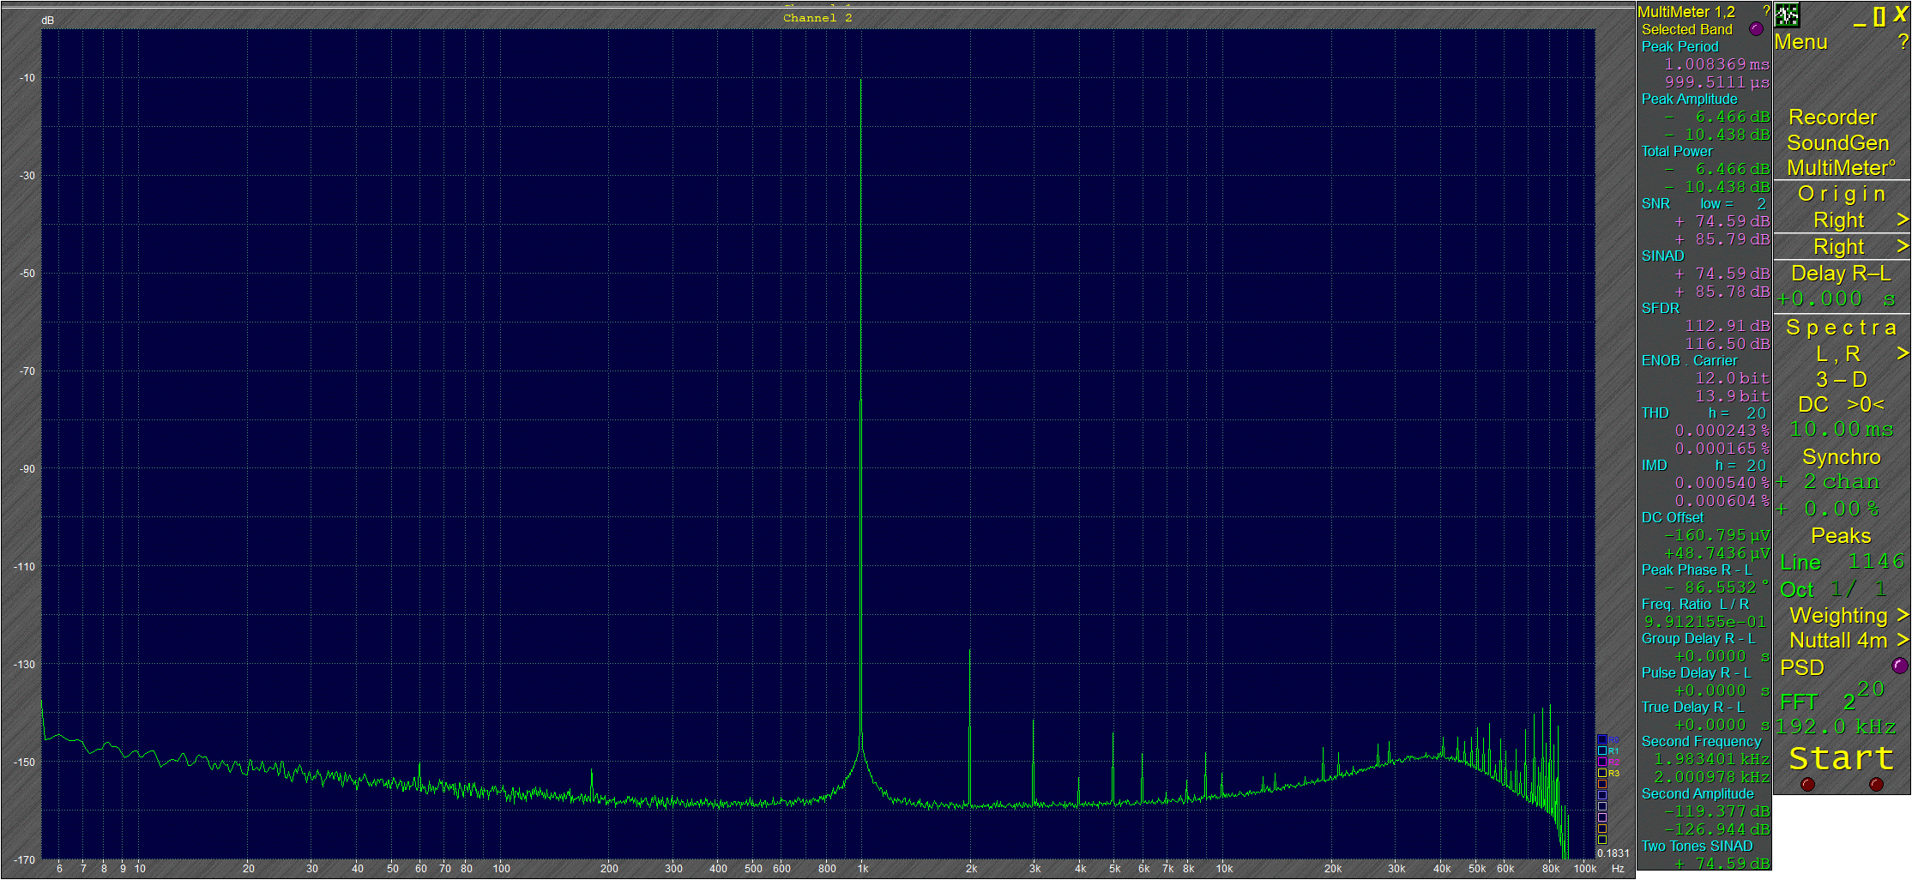This screenshot has height=880, width=1912.
Task: Toggle the R3 trace memory box
Action: (x=1601, y=773)
